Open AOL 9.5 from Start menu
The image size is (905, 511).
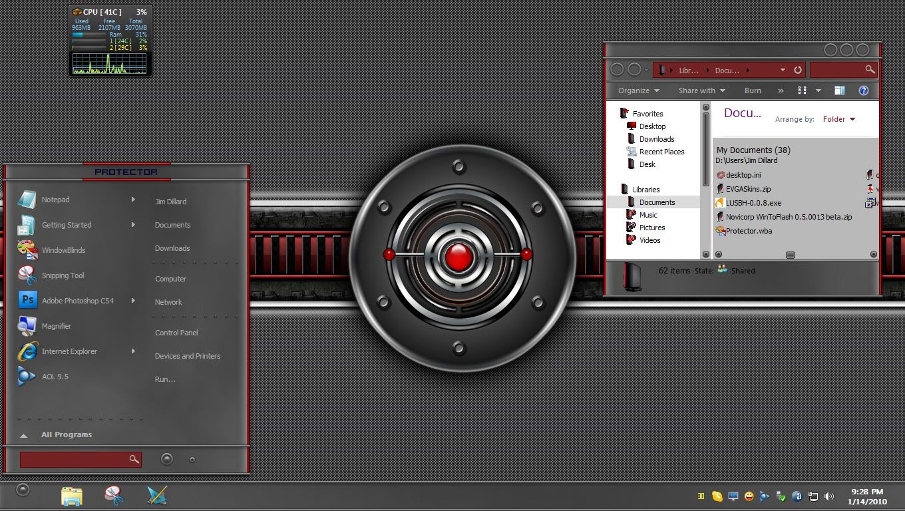pyautogui.click(x=77, y=377)
